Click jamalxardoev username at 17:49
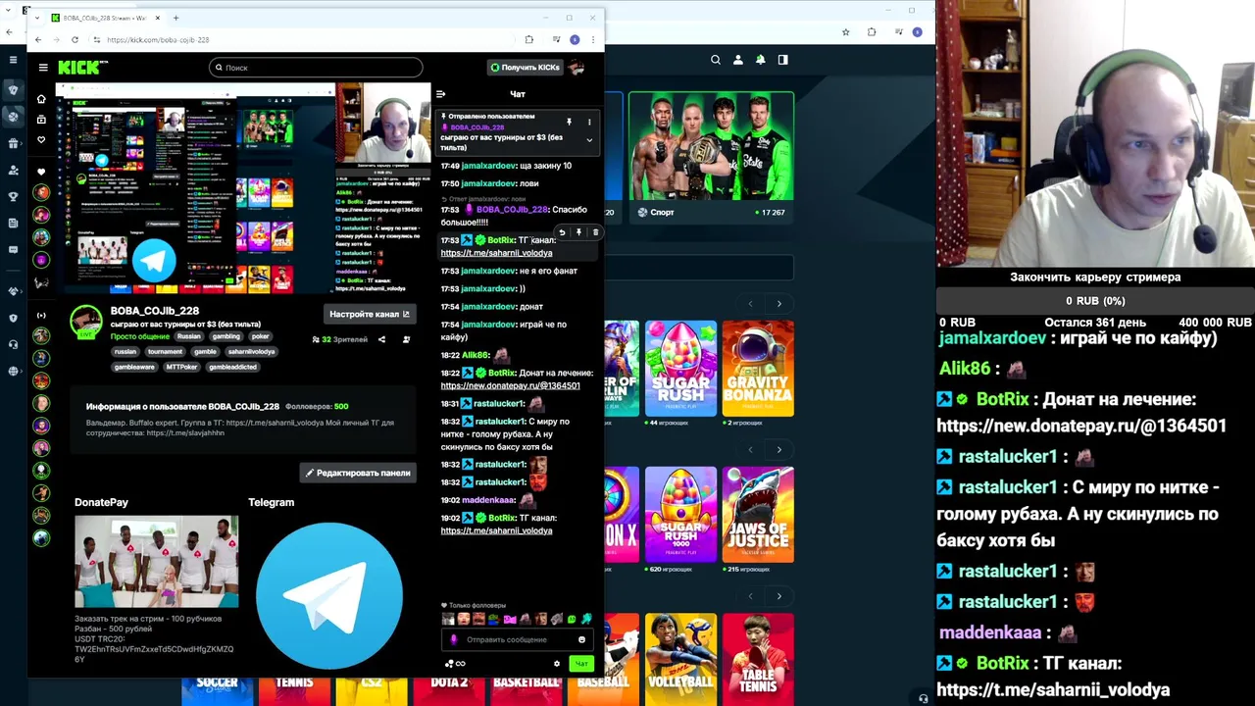1255x706 pixels. [x=488, y=166]
